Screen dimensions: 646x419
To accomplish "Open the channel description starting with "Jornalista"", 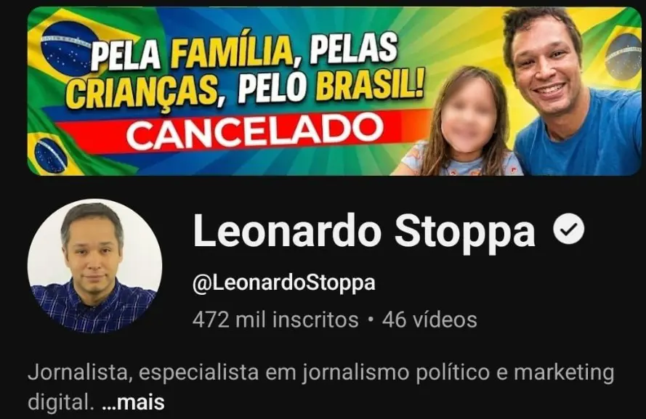I will [x=321, y=387].
